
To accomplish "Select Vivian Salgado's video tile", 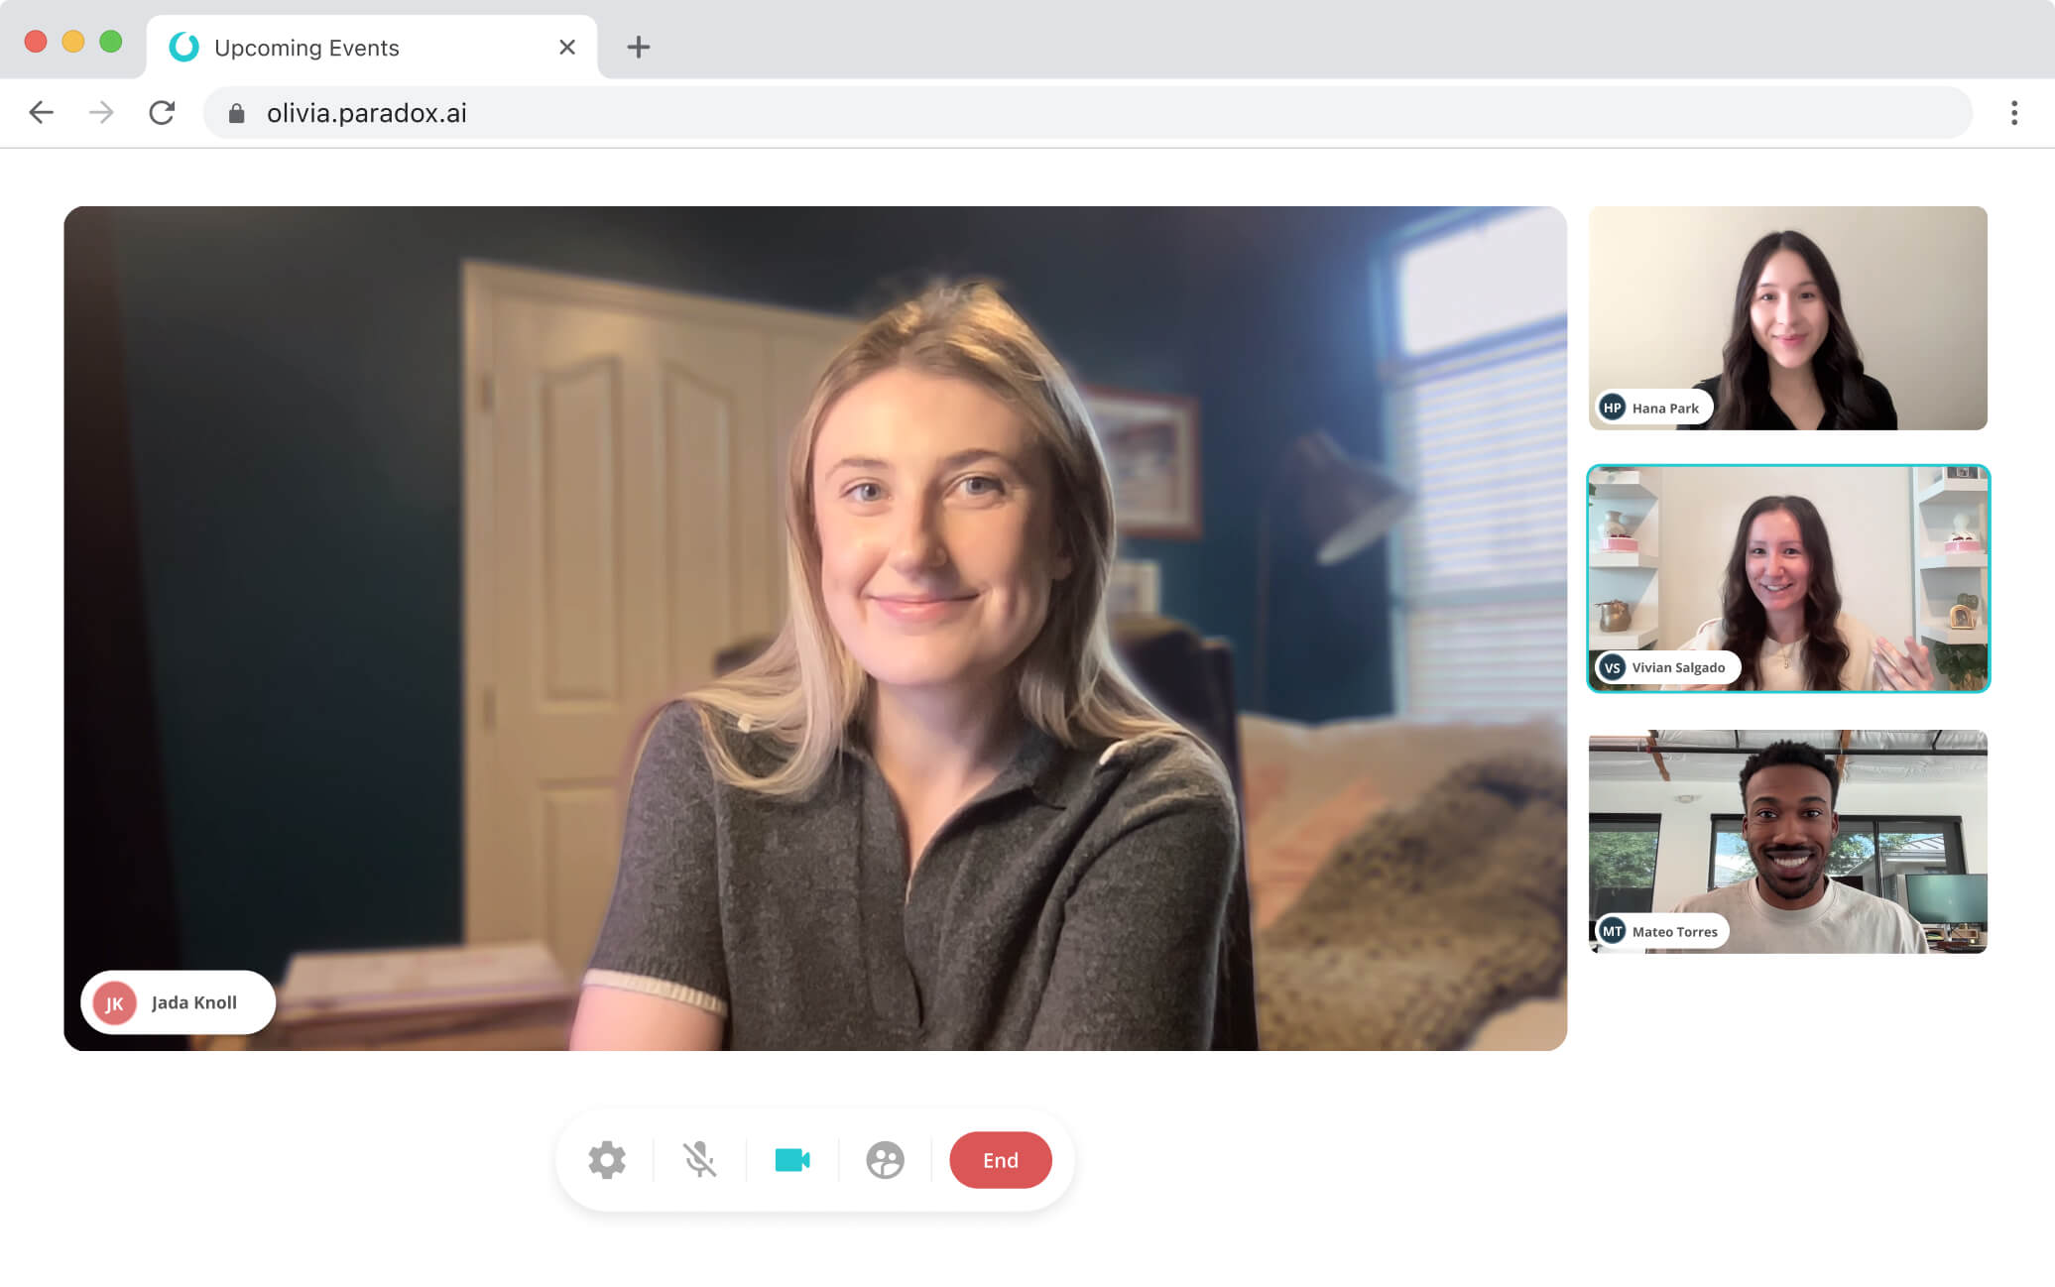I will (x=1787, y=578).
